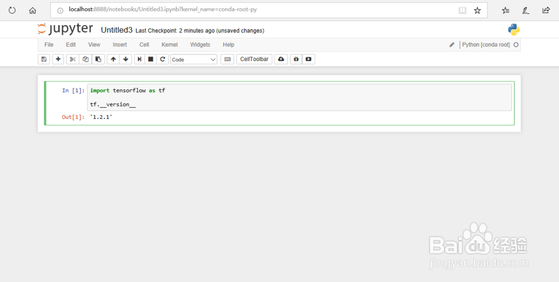Open the Insert menu
The image size is (559, 282).
(x=120, y=45)
